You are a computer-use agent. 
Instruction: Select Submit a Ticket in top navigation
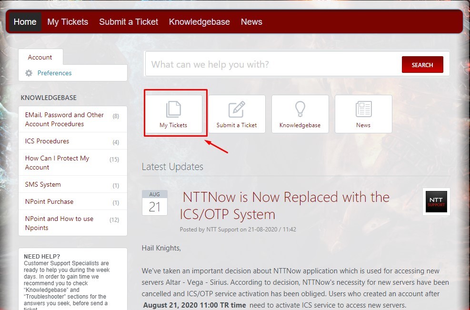point(129,22)
